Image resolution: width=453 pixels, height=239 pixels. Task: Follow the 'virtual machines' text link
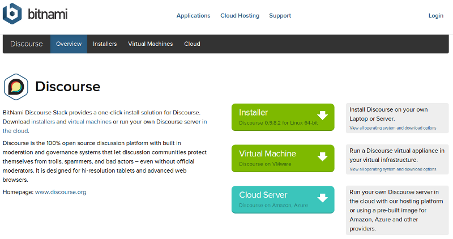pyautogui.click(x=89, y=122)
